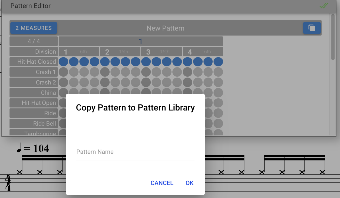The width and height of the screenshot is (340, 198).
Task: Click the Pattern Editor vertical scrollbar
Action: pyautogui.click(x=333, y=36)
